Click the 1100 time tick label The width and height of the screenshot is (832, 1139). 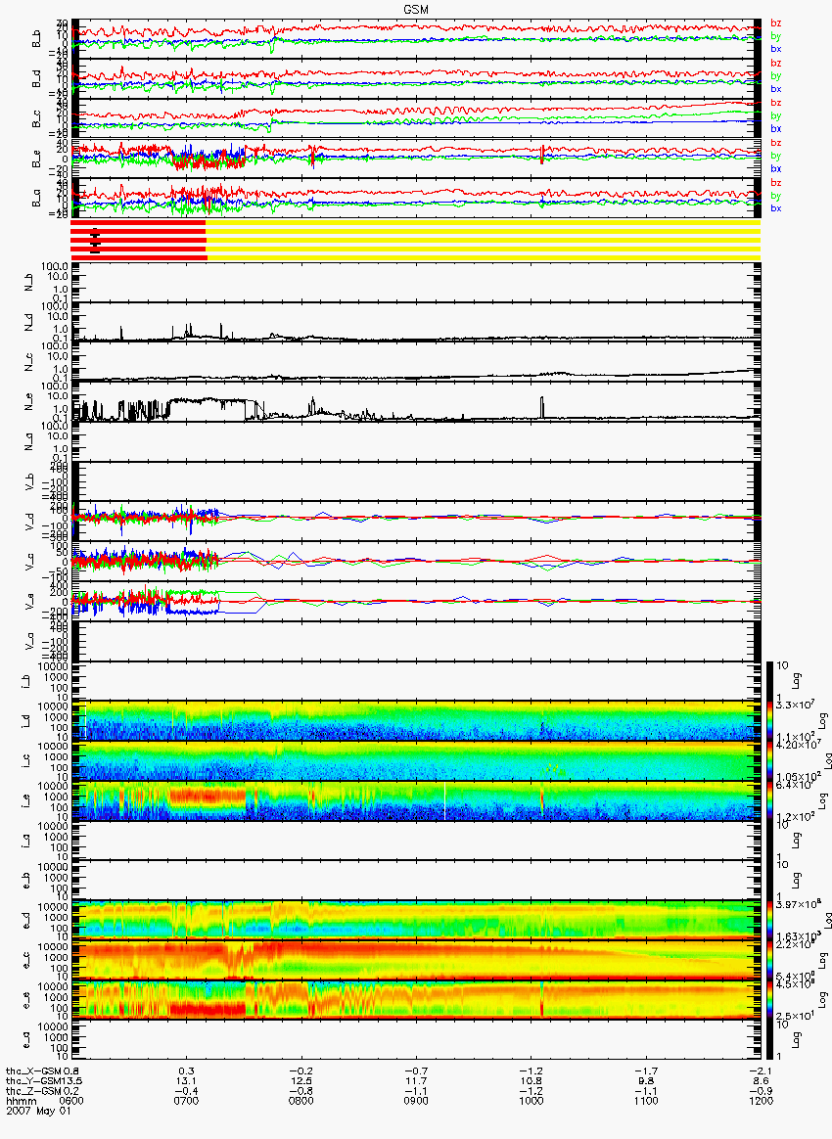point(646,1101)
